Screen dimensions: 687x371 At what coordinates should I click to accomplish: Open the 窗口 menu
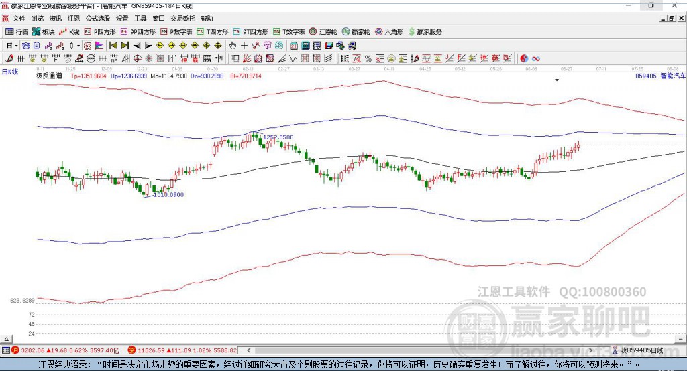(x=158, y=18)
